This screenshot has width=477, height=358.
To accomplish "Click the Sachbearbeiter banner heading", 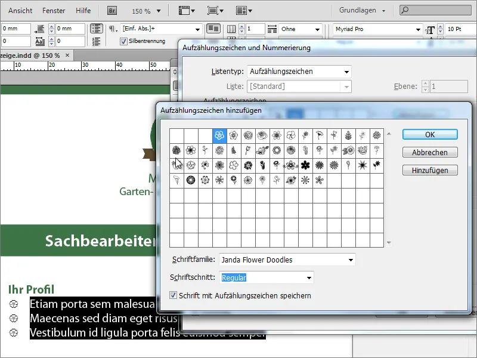I will tap(100, 241).
